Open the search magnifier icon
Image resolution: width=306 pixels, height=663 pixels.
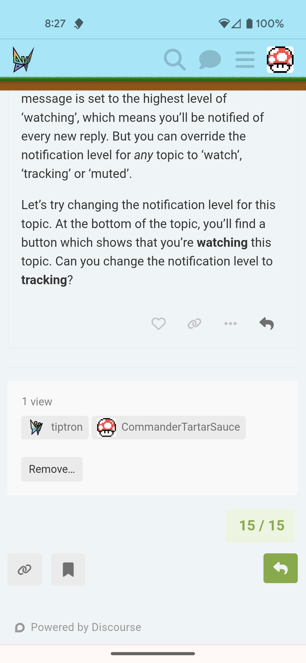(x=175, y=59)
